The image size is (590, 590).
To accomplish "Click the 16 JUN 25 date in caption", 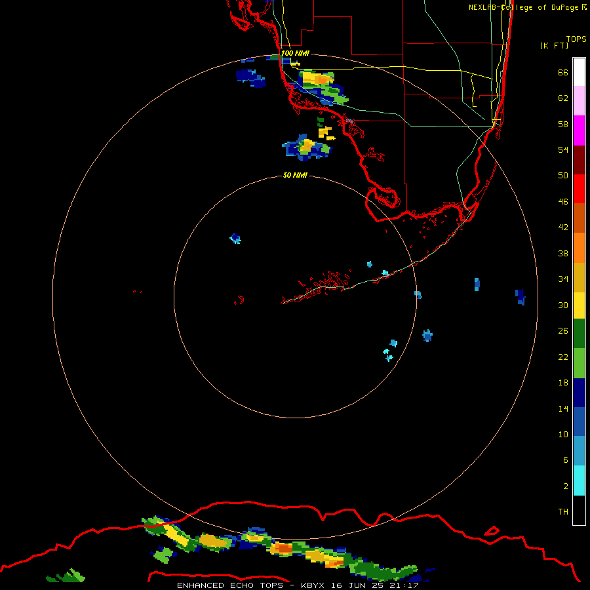I will point(357,585).
